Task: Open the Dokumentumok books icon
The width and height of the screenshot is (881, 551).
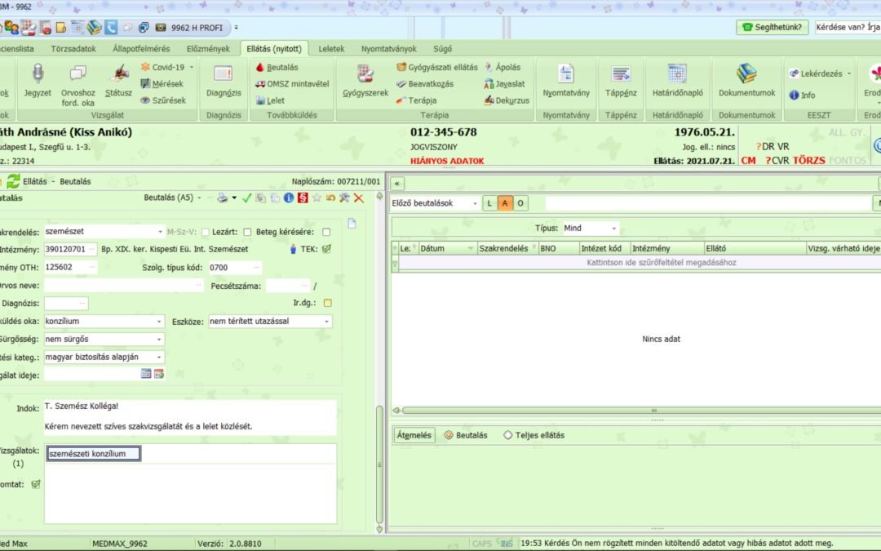Action: point(746,75)
